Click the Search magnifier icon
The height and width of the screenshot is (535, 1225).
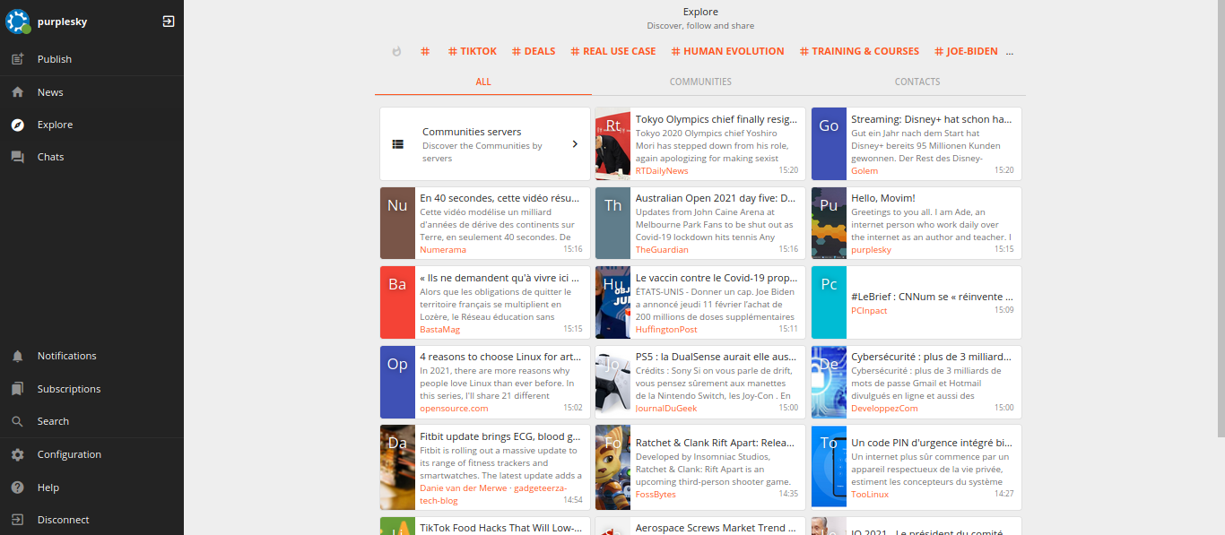point(18,421)
